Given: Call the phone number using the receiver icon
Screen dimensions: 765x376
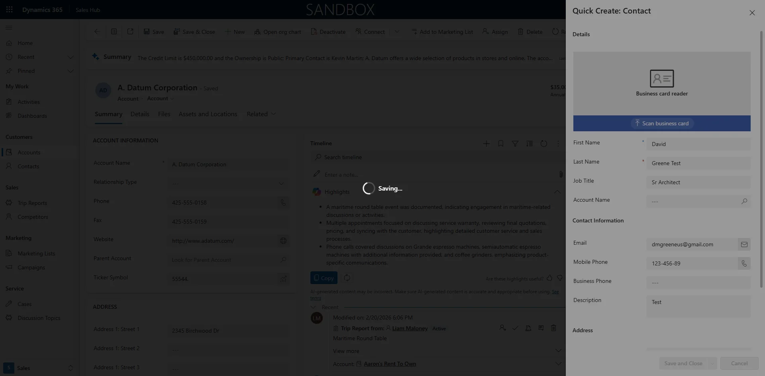Looking at the screenshot, I should (x=283, y=203).
